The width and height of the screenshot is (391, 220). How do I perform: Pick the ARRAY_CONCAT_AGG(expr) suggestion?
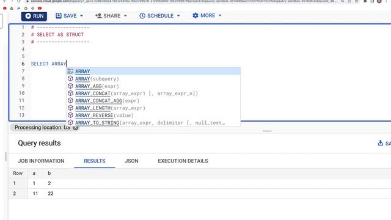pyautogui.click(x=153, y=100)
